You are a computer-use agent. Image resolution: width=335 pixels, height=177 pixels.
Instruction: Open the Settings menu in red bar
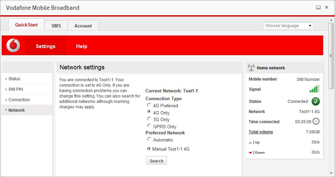(x=45, y=46)
